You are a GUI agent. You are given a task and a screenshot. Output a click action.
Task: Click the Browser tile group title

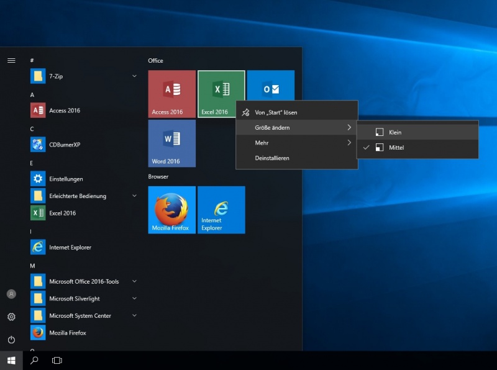click(x=158, y=176)
